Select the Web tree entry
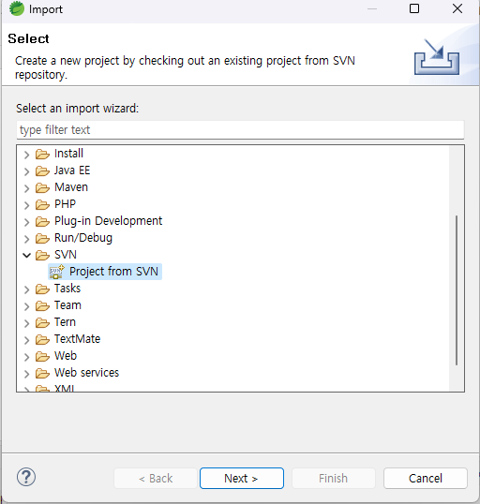Image resolution: width=480 pixels, height=504 pixels. click(x=66, y=356)
